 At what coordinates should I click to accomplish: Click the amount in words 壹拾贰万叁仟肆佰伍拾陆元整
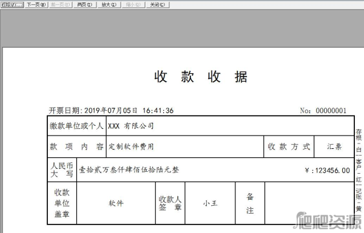tap(129, 170)
